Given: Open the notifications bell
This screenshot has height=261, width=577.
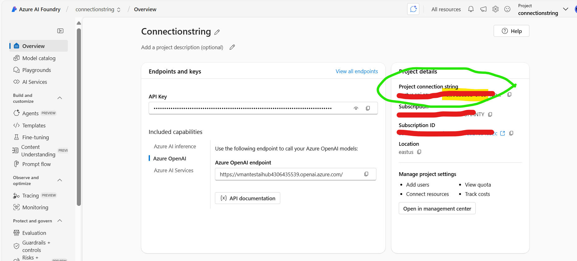Looking at the screenshot, I should pos(471,9).
